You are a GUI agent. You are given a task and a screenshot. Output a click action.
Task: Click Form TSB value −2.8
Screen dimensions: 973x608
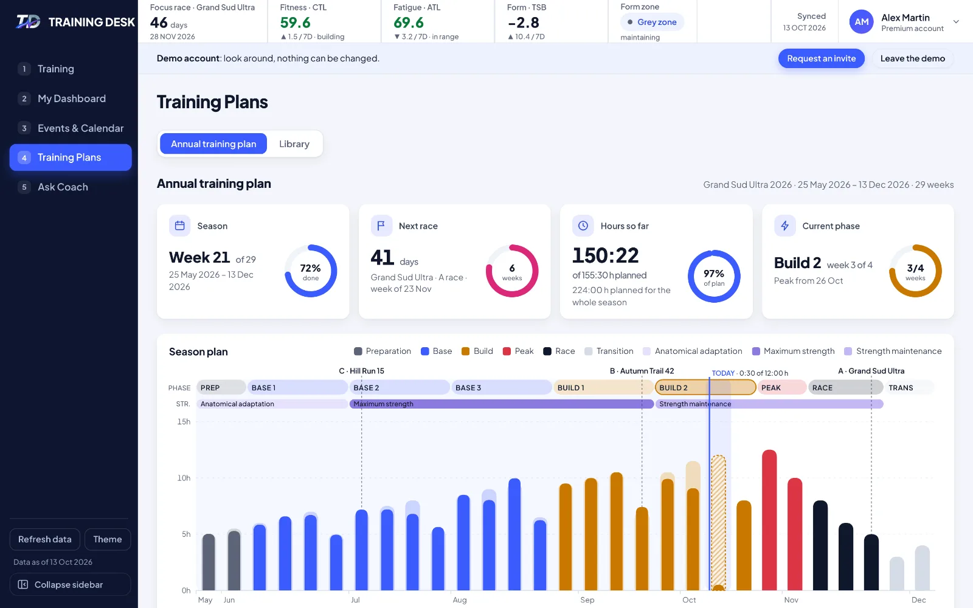(523, 22)
